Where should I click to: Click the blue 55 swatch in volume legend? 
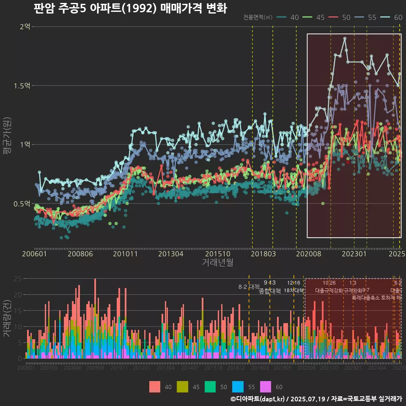(x=238, y=387)
